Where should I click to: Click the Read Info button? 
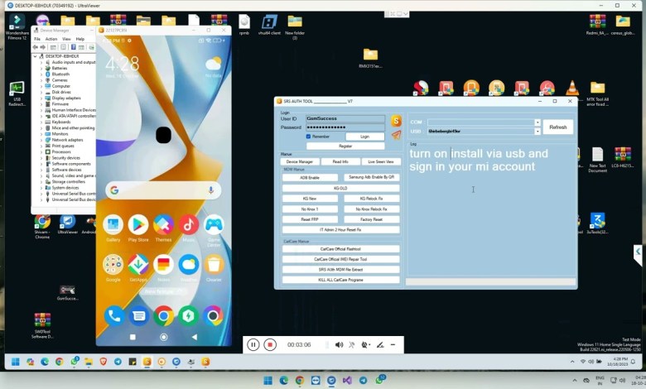coord(340,161)
